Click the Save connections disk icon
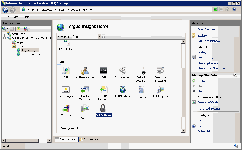 click(12, 29)
